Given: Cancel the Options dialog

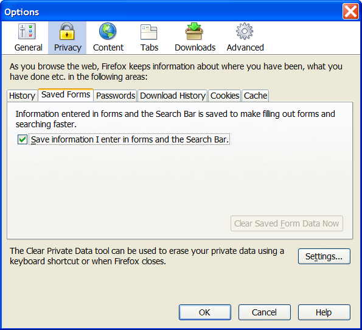Looking at the screenshot, I should tap(264, 312).
